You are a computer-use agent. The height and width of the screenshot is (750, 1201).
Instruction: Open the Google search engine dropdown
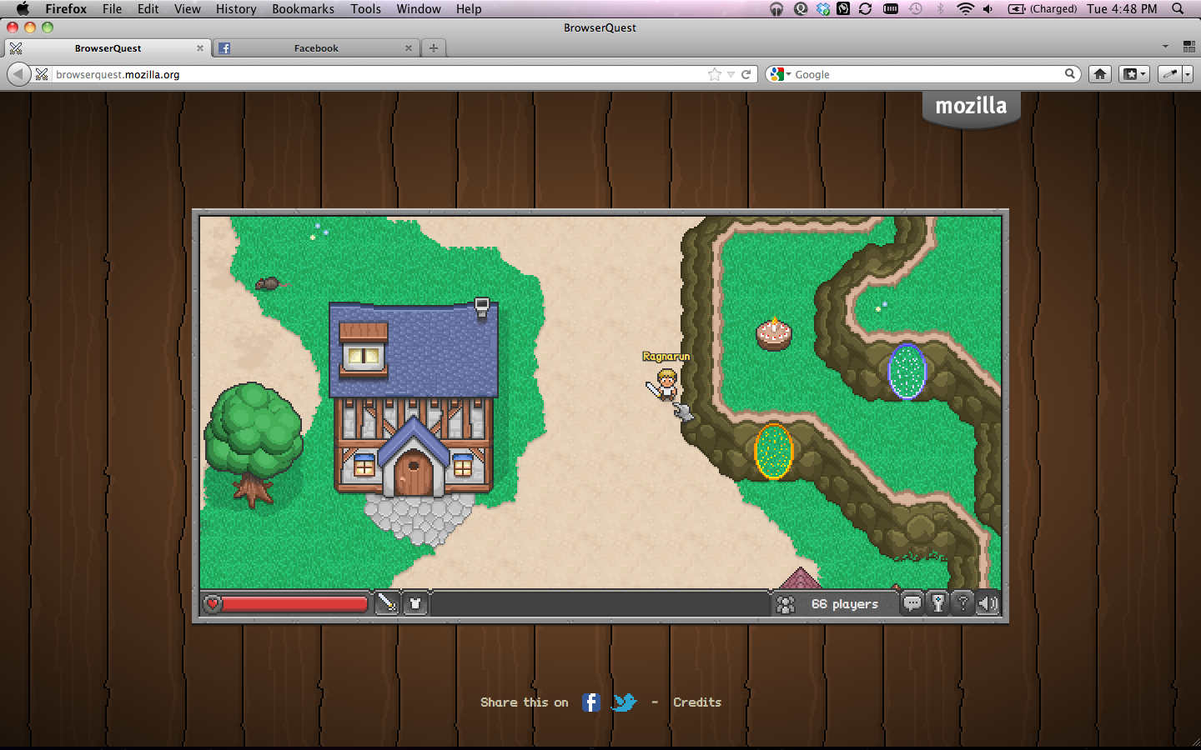(781, 74)
